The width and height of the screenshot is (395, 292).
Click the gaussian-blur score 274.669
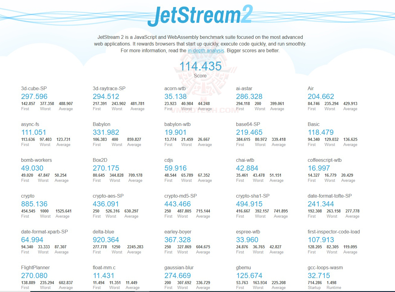[178, 276]
